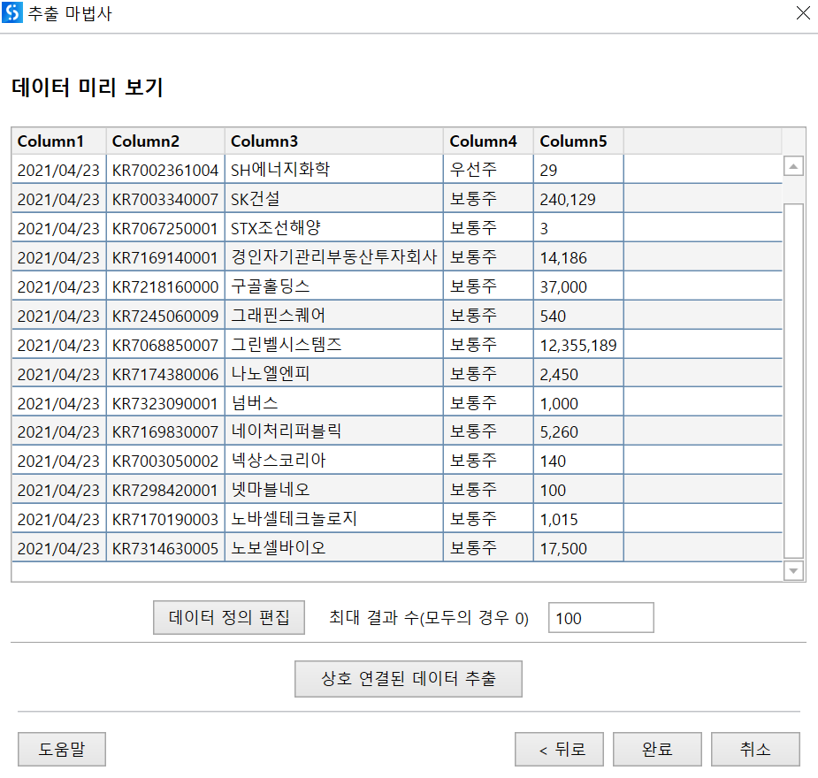818x778 pixels.
Task: Cancel with 취소 button
Action: (755, 749)
